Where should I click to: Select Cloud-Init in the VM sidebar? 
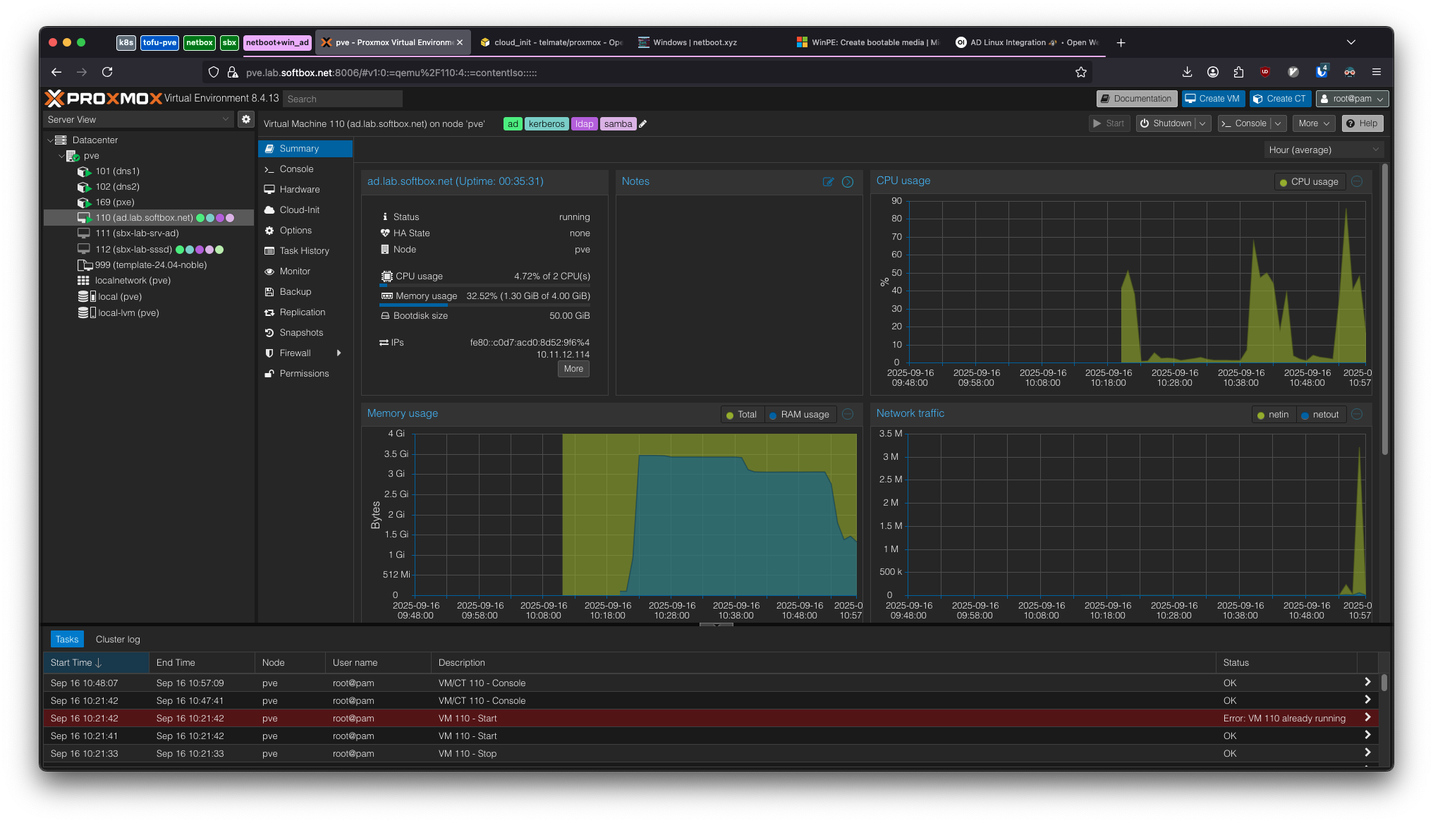pyautogui.click(x=298, y=209)
